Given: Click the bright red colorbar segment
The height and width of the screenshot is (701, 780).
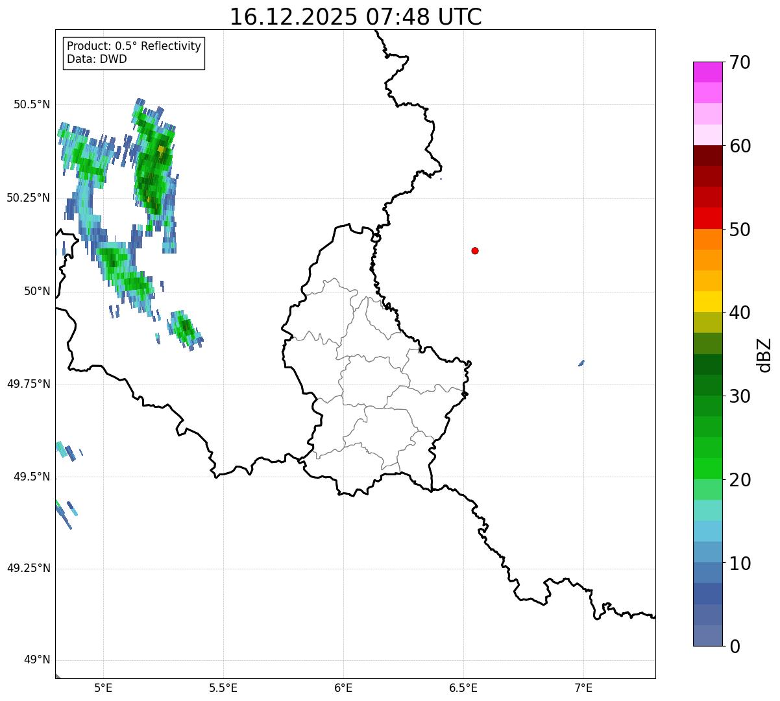Looking at the screenshot, I should tap(707, 219).
